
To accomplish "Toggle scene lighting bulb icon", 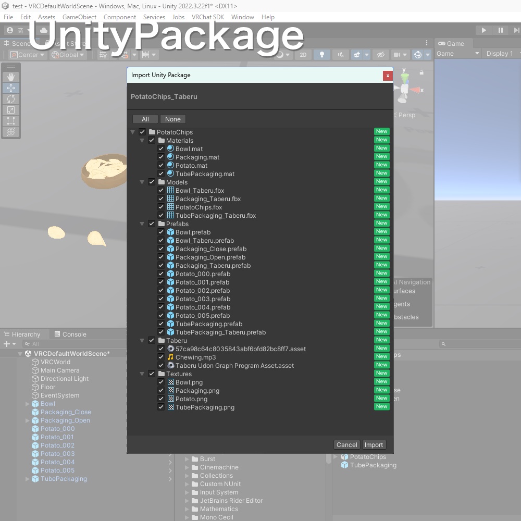I will [x=321, y=55].
